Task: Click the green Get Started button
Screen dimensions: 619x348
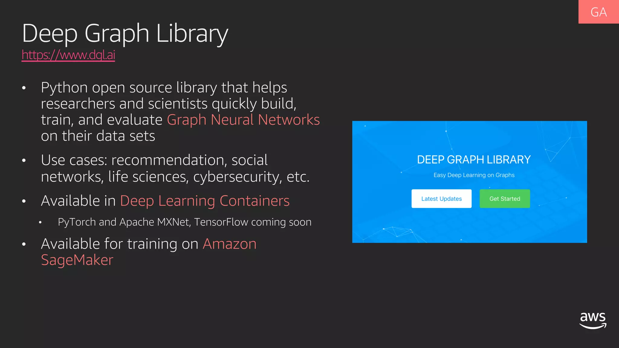Action: click(x=505, y=199)
